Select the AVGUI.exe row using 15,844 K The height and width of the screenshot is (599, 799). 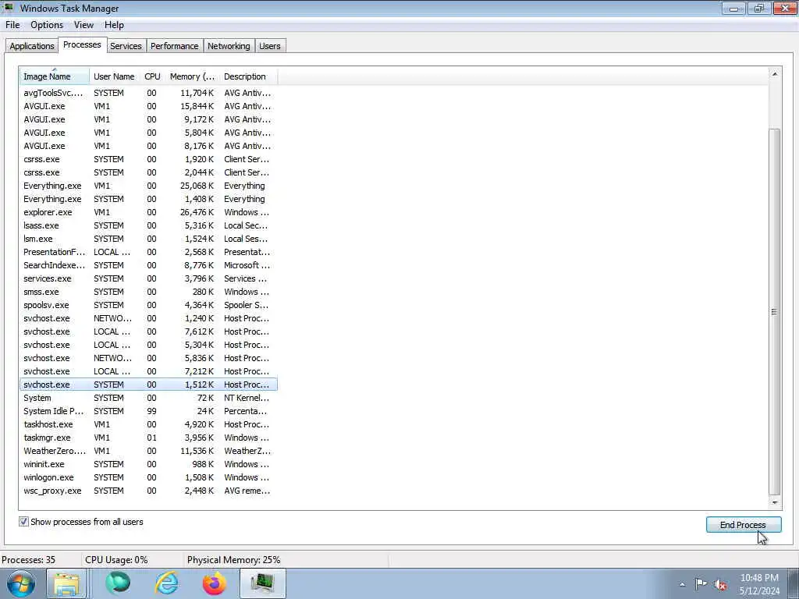[x=148, y=106]
